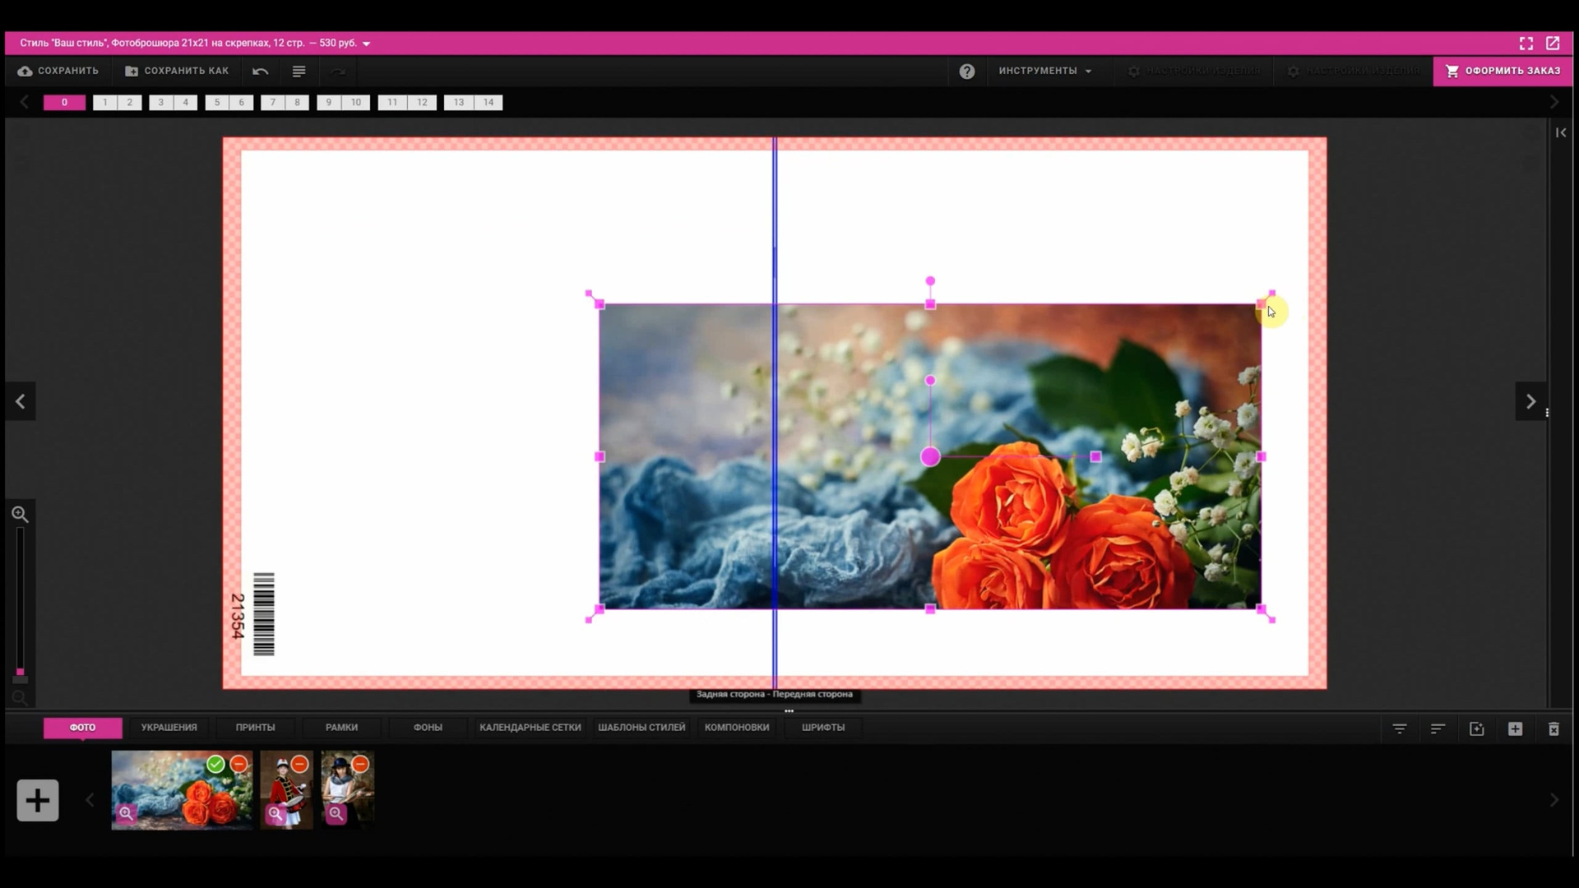Click the trash delete icon in photo panel
The height and width of the screenshot is (888, 1579).
[1554, 729]
